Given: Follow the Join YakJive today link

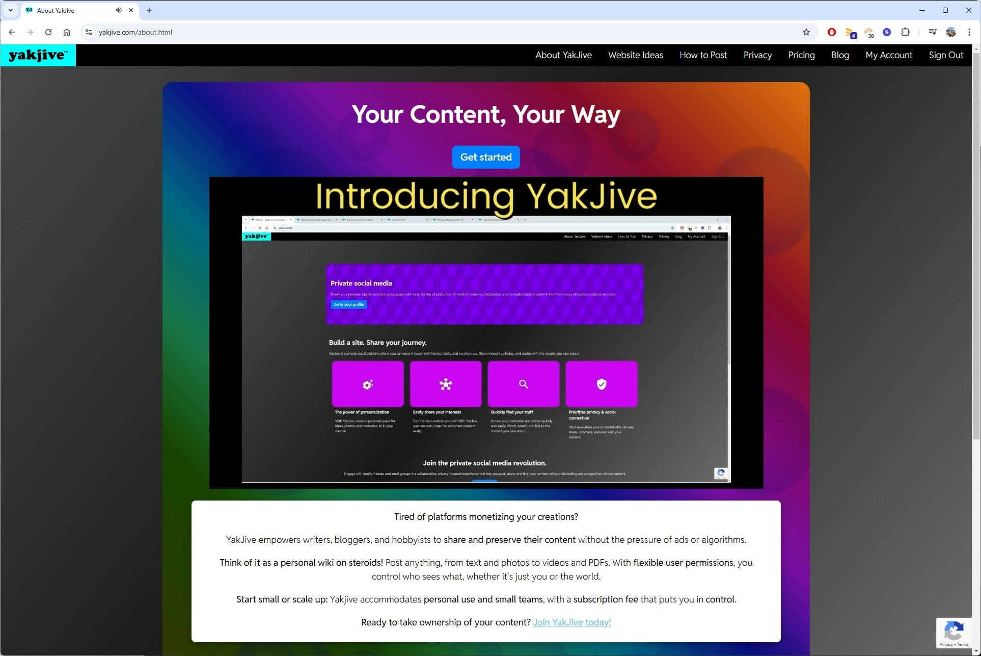Looking at the screenshot, I should [571, 622].
